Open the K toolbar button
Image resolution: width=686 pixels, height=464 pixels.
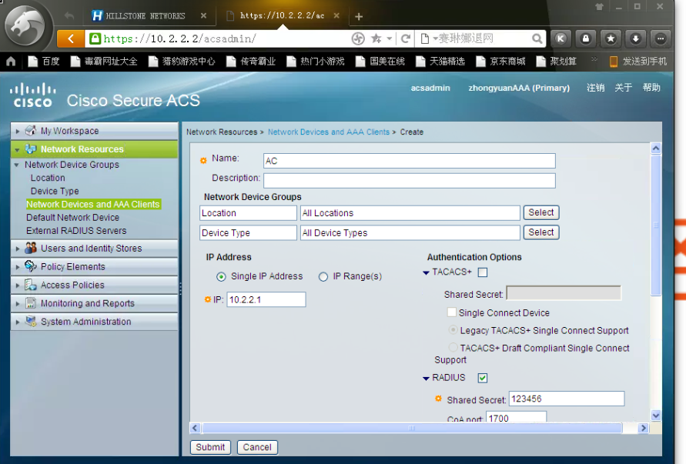(x=561, y=38)
